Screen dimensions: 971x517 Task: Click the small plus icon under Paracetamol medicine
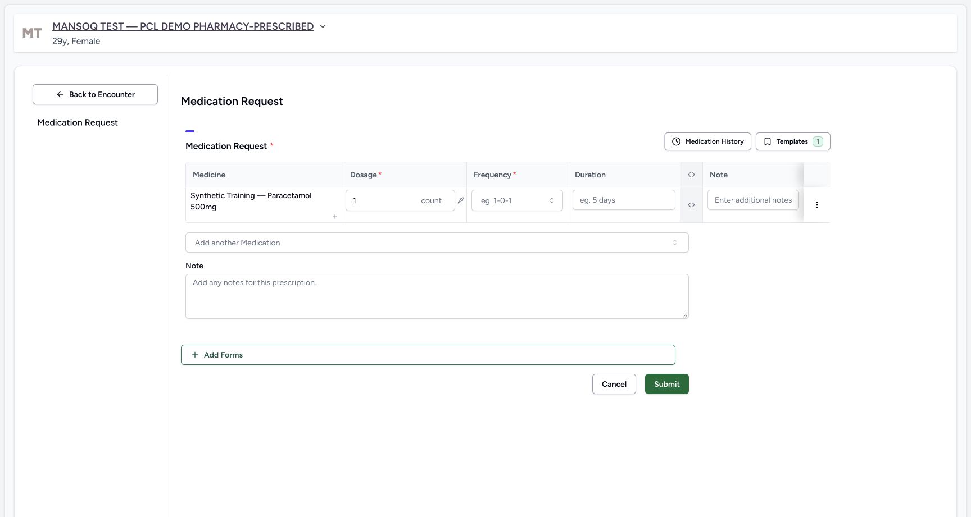coord(335,217)
